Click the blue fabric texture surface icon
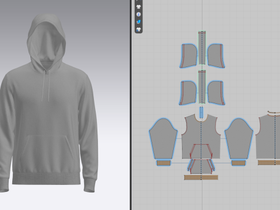 [x=138, y=22]
